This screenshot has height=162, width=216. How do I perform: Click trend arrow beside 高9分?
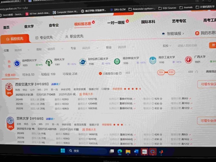[190, 99]
